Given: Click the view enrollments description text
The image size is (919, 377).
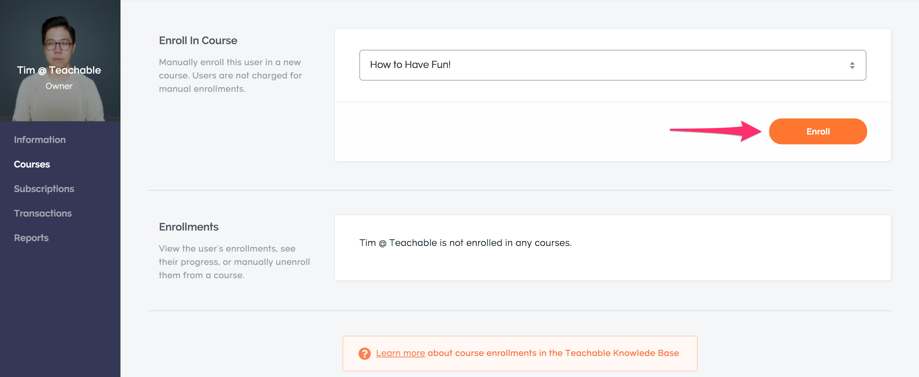Looking at the screenshot, I should [234, 262].
